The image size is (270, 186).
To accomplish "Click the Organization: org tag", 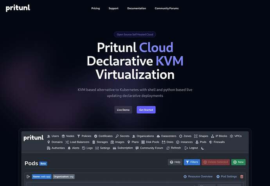I will pos(63,177).
